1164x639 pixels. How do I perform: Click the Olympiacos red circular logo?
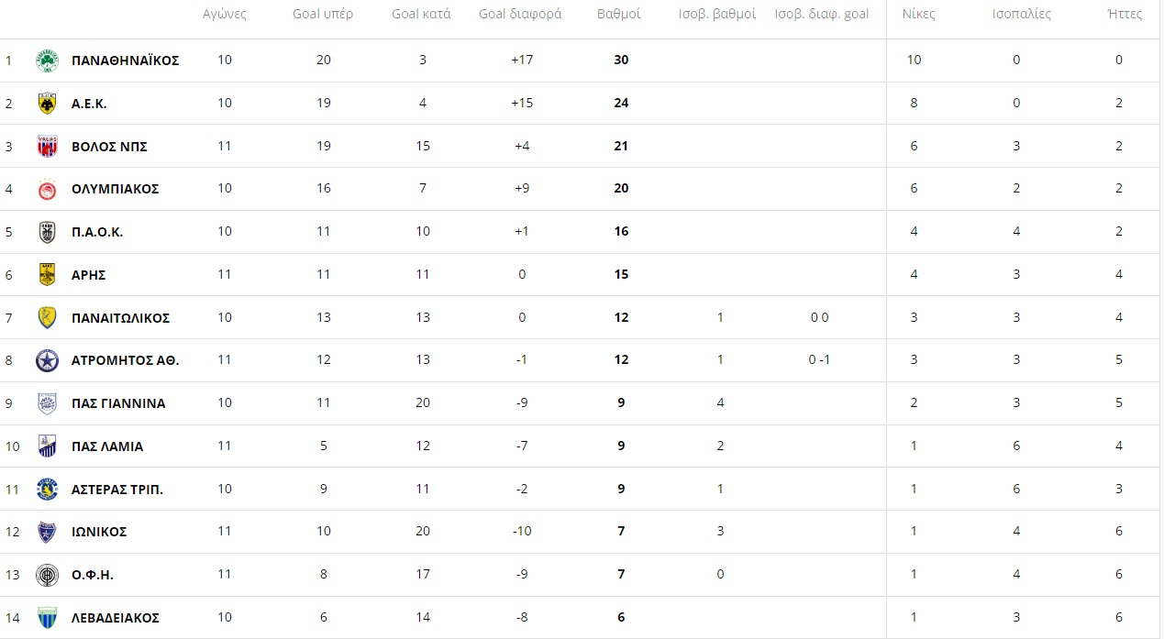click(x=47, y=189)
